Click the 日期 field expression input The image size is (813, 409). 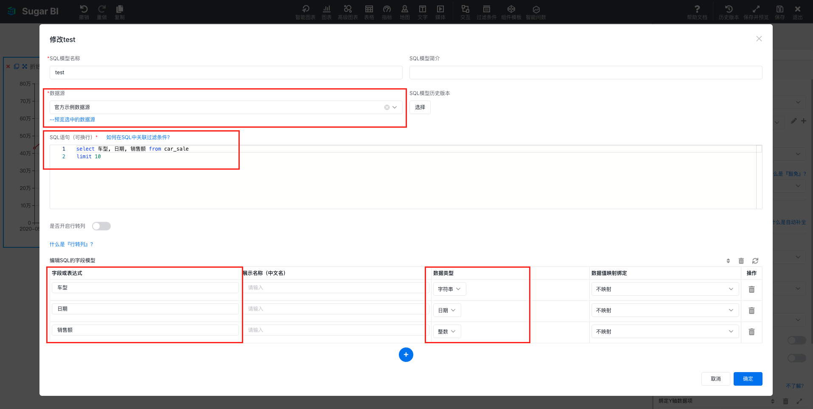[x=145, y=309]
